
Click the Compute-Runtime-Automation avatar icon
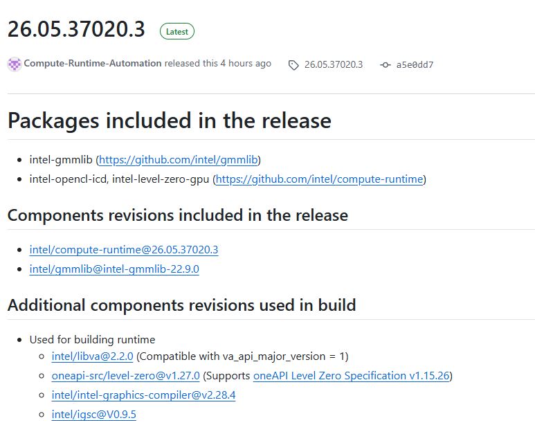(15, 64)
